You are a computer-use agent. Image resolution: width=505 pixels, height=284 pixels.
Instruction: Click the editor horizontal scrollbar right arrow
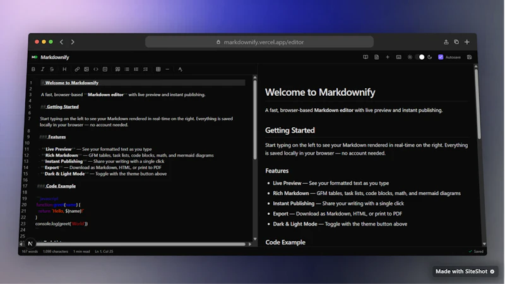coord(250,244)
